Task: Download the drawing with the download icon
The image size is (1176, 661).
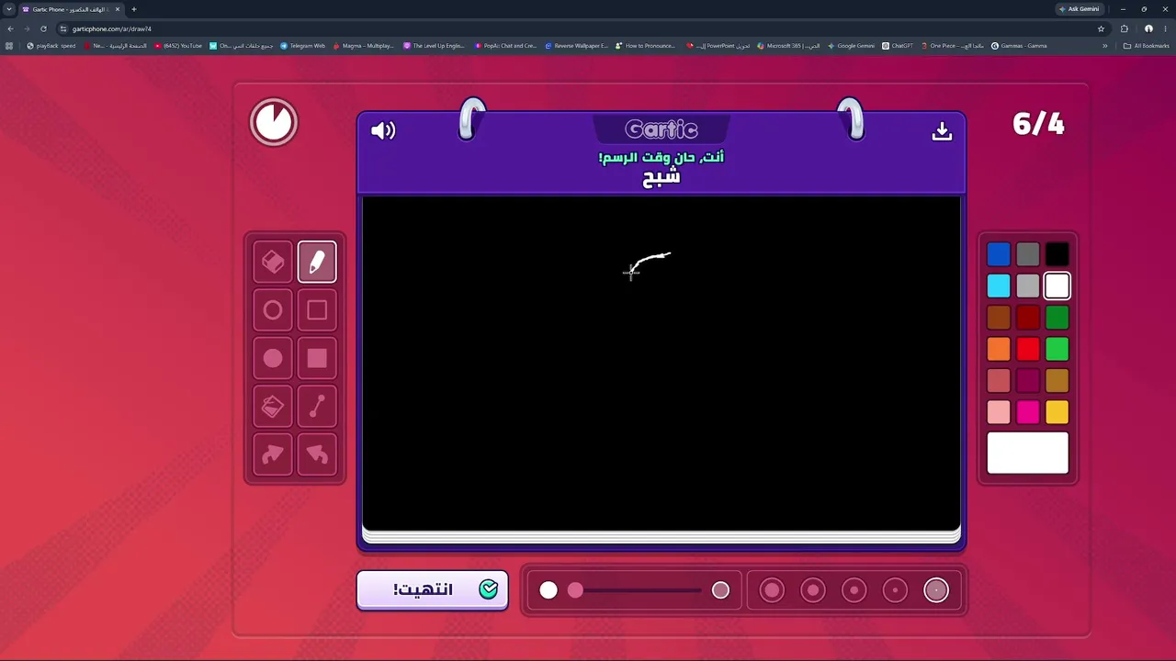Action: [x=942, y=131]
